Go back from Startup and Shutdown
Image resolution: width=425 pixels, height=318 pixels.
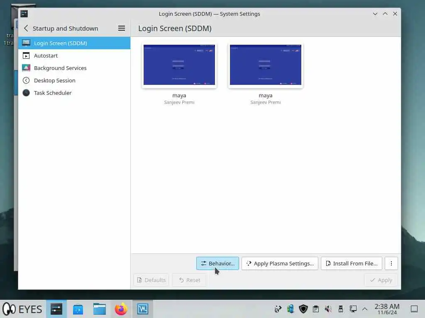point(26,28)
